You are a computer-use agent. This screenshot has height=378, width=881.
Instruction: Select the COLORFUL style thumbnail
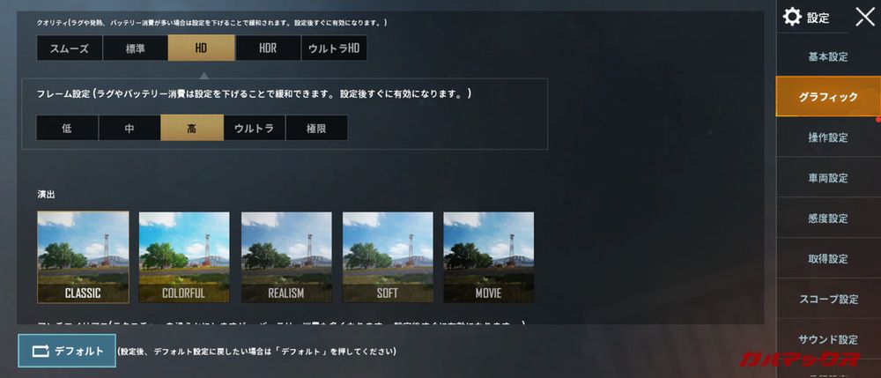(x=184, y=257)
